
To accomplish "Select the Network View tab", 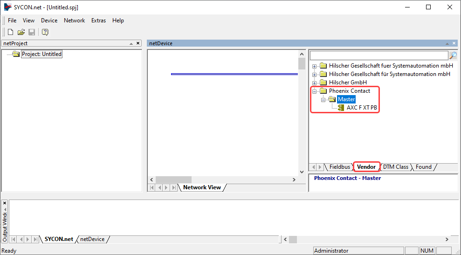I will [x=202, y=187].
